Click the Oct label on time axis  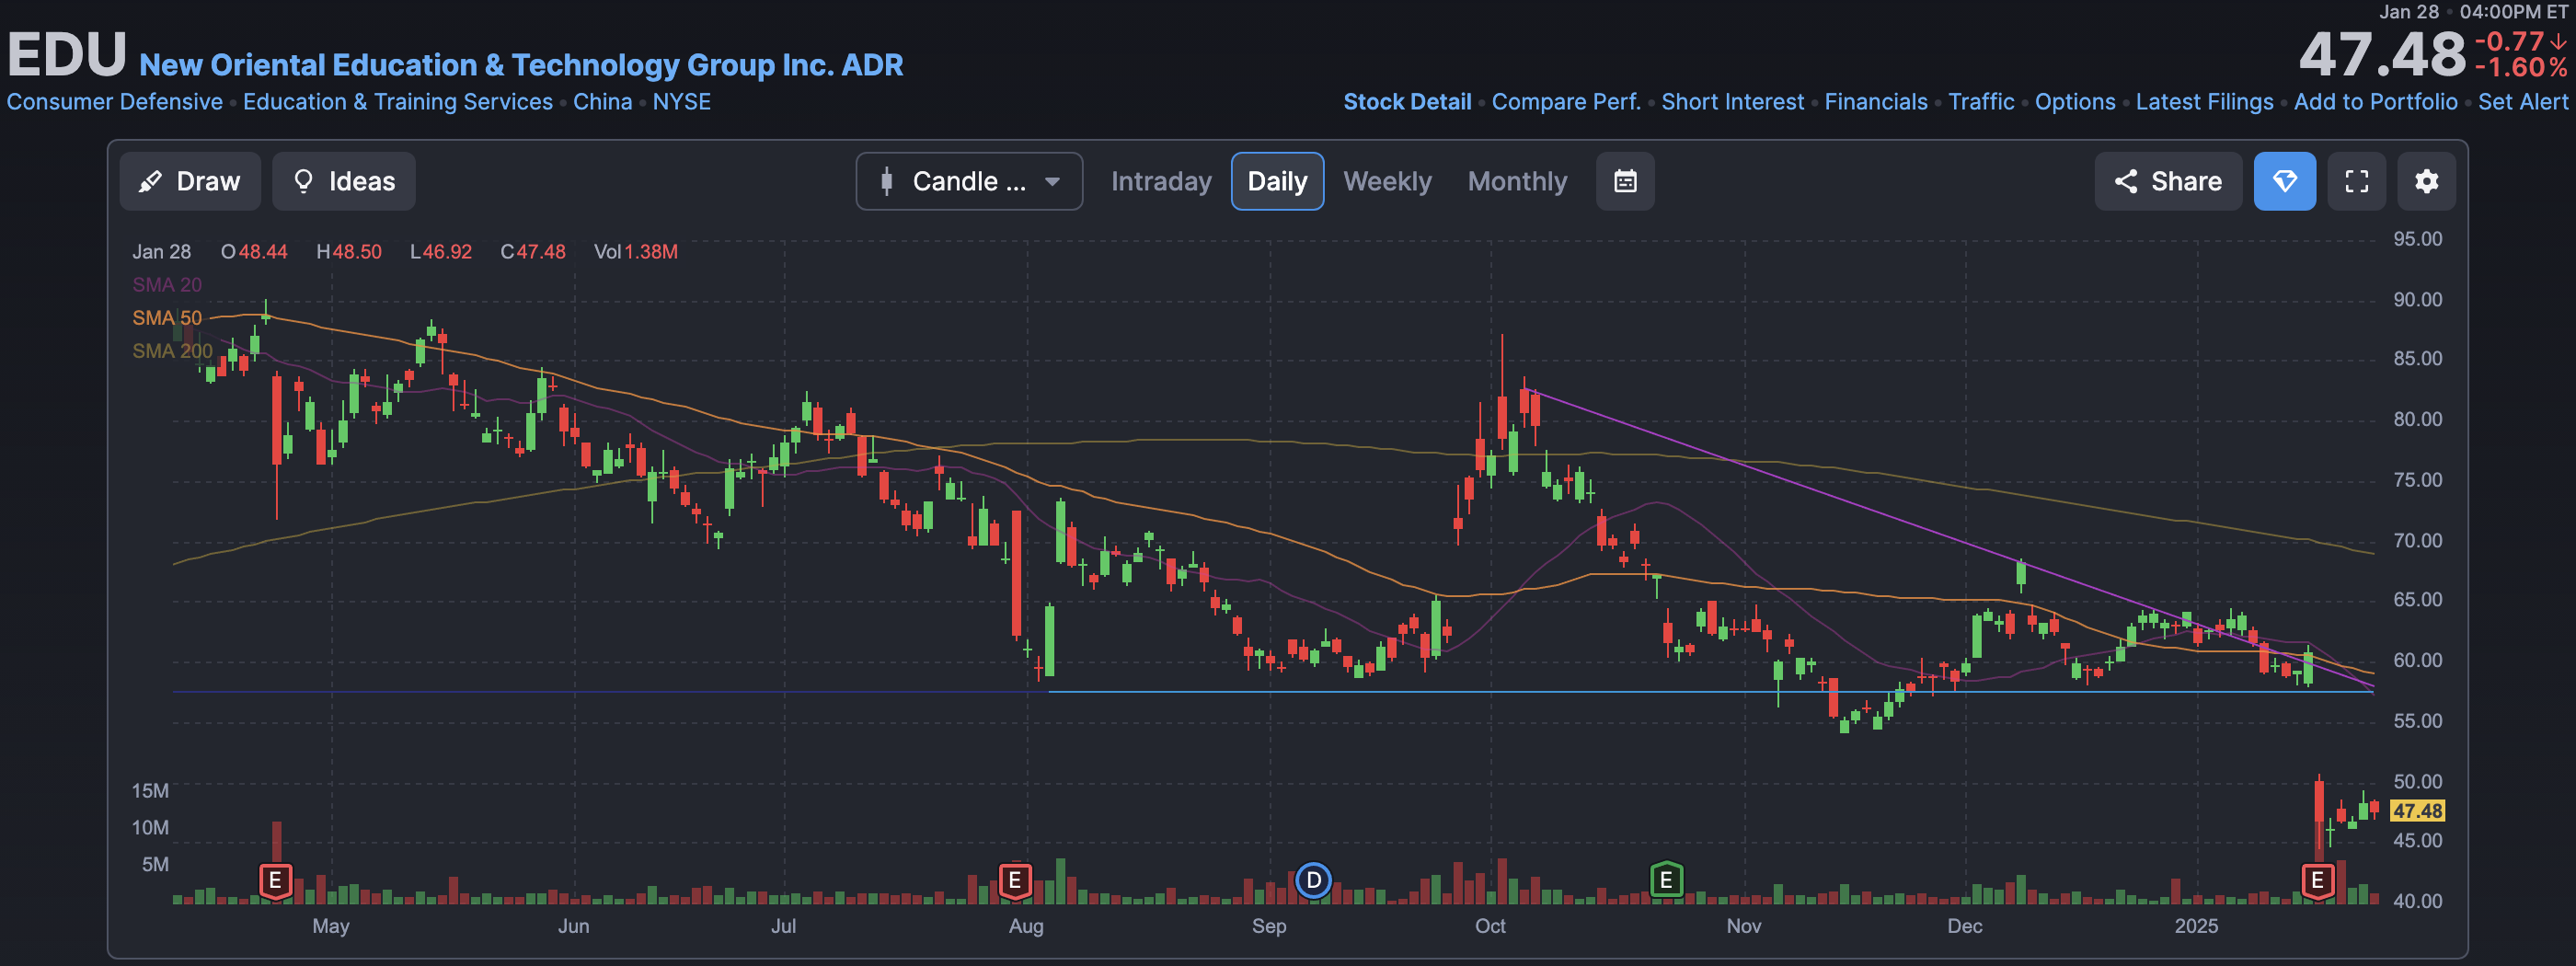tap(1490, 926)
